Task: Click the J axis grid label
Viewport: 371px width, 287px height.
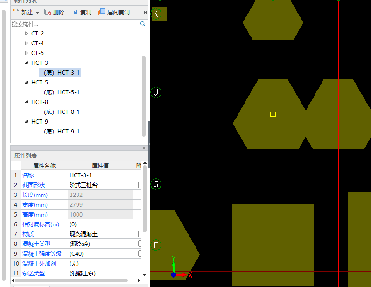Action: (x=156, y=92)
